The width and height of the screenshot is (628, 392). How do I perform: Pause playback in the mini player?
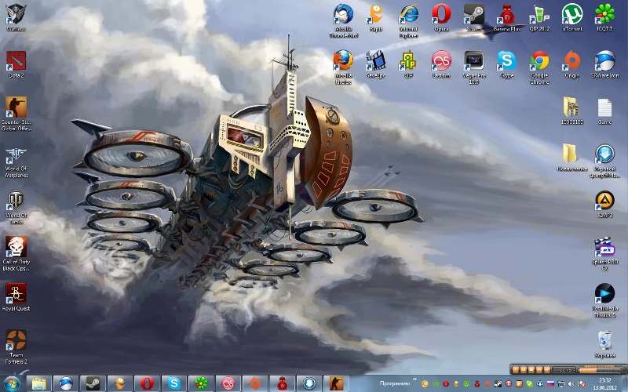(524, 369)
